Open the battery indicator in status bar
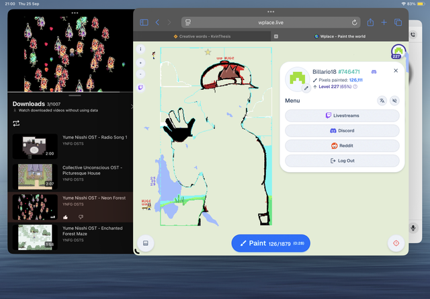 click(x=421, y=4)
